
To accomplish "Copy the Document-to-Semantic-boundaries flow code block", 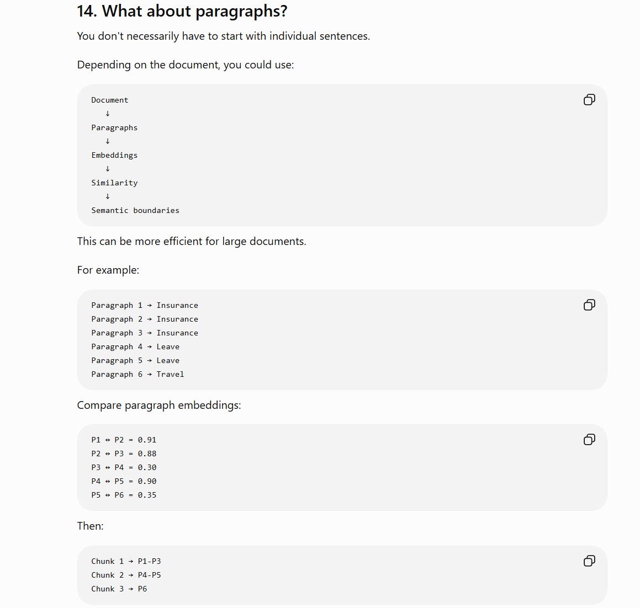I will 589,99.
